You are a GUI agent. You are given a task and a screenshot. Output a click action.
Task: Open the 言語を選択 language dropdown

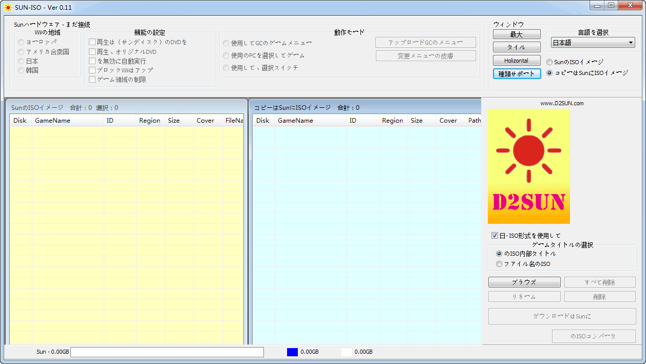coord(593,43)
